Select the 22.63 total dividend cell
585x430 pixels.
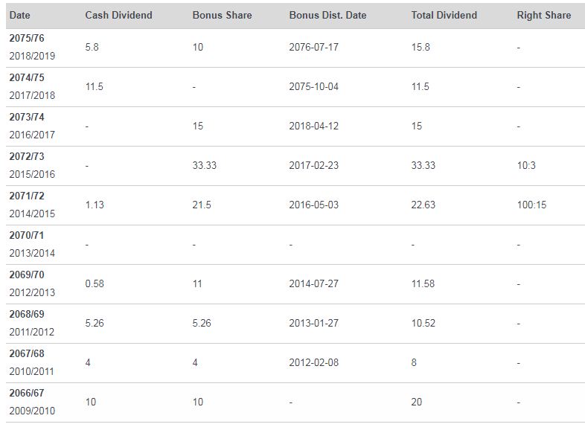(x=423, y=205)
